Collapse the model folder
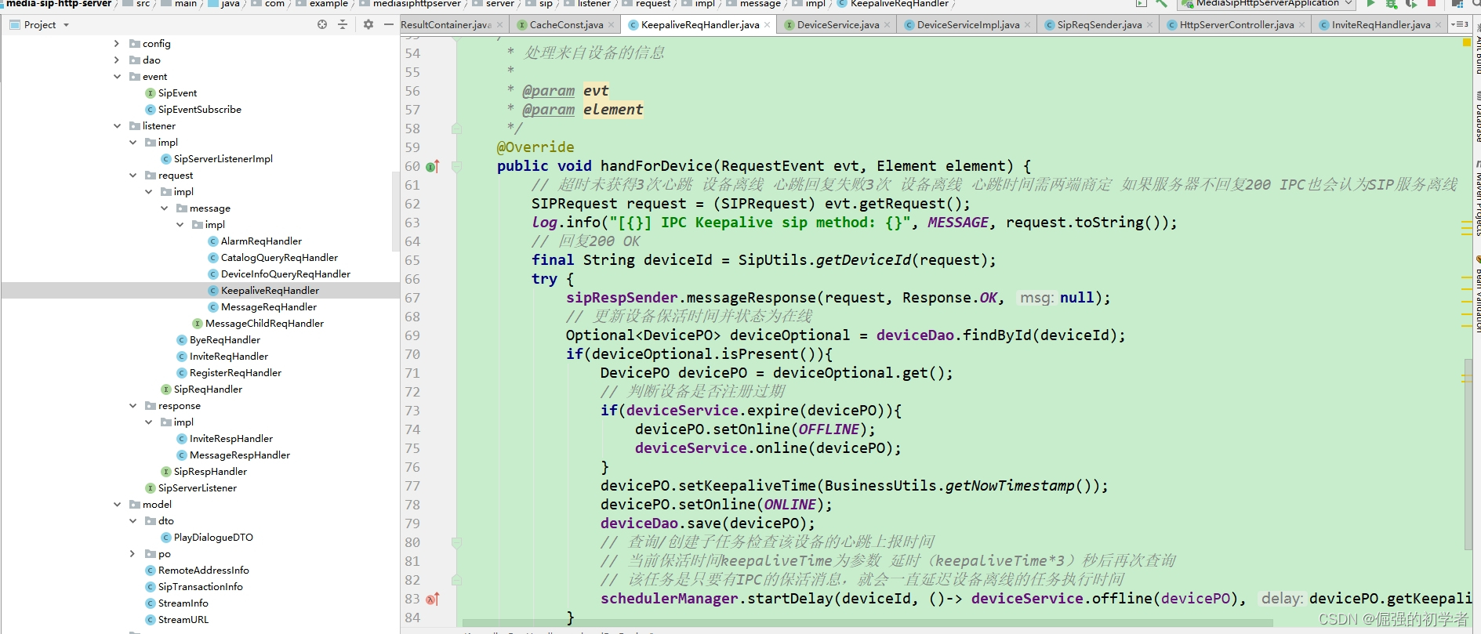Screen dimensions: 1481x634 point(117,504)
